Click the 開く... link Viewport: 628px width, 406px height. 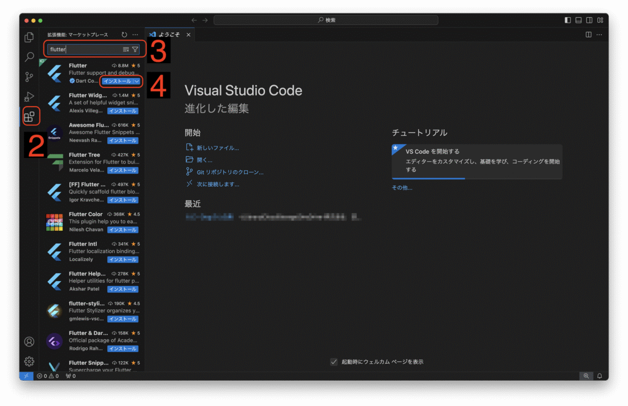click(204, 160)
